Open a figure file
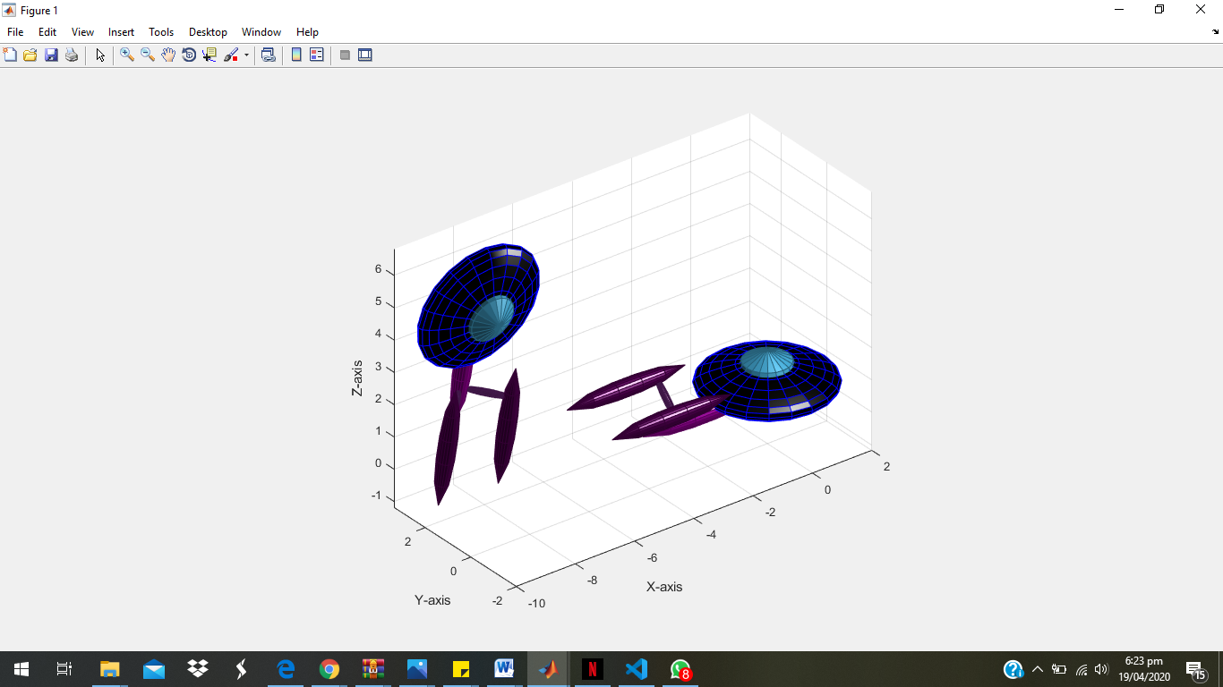 [x=30, y=55]
